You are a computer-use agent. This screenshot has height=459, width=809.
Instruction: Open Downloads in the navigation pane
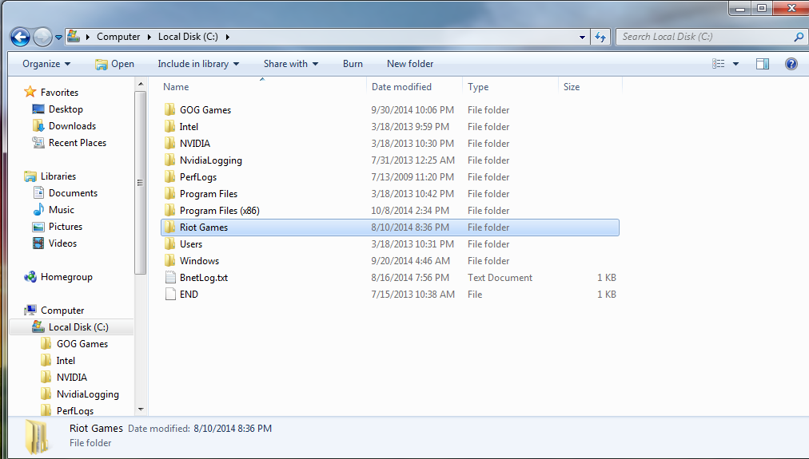pyautogui.click(x=72, y=125)
